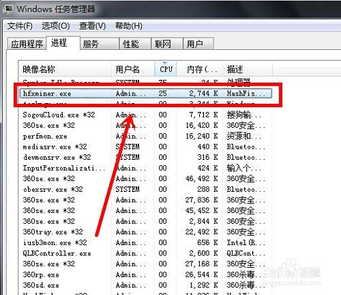Image resolution: width=341 pixels, height=295 pixels.
Task: Click the HashFis... description cell
Action: point(246,94)
